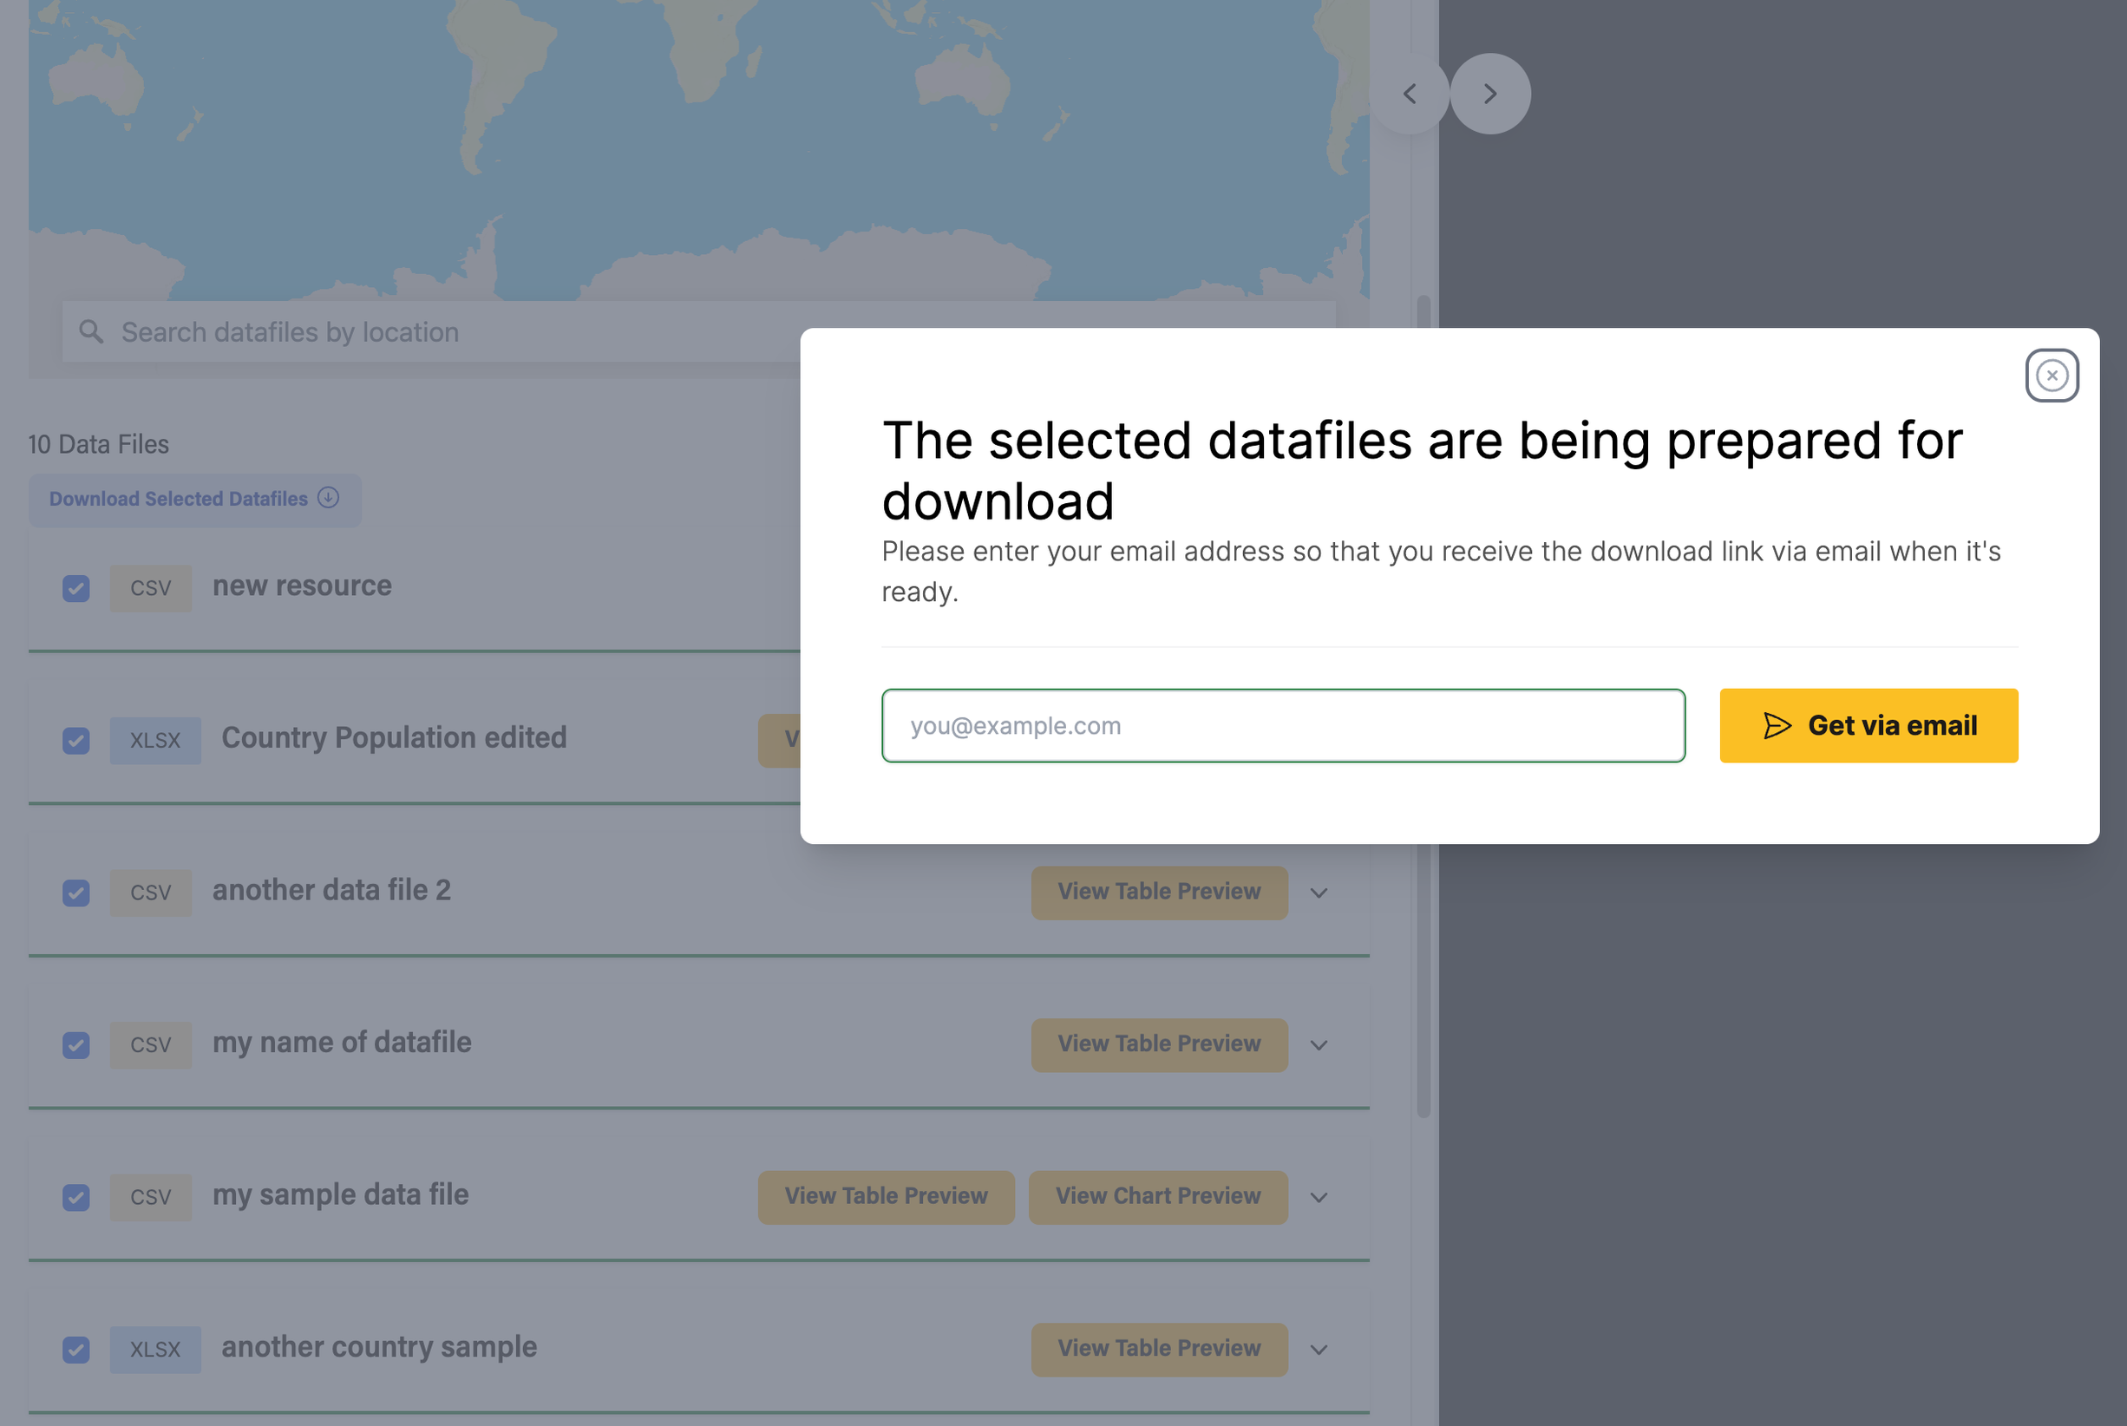The height and width of the screenshot is (1426, 2127).
Task: Click the CSV badge for new resource
Action: (151, 588)
